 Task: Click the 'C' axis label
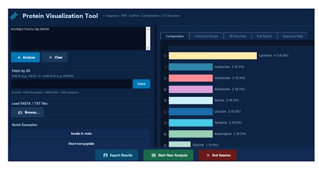pyautogui.click(x=165, y=56)
